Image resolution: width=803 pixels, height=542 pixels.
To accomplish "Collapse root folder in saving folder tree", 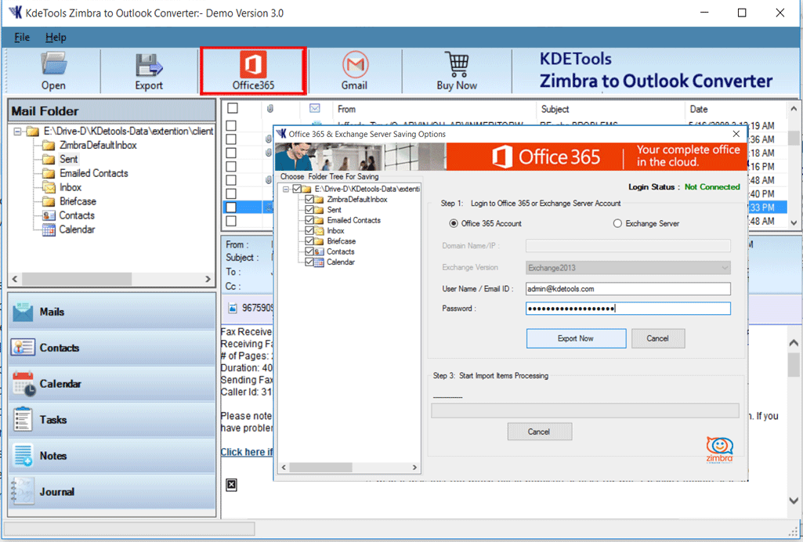I will (286, 189).
